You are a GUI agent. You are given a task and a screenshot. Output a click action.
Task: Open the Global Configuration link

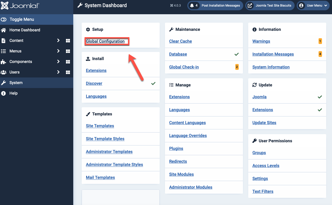pos(105,41)
